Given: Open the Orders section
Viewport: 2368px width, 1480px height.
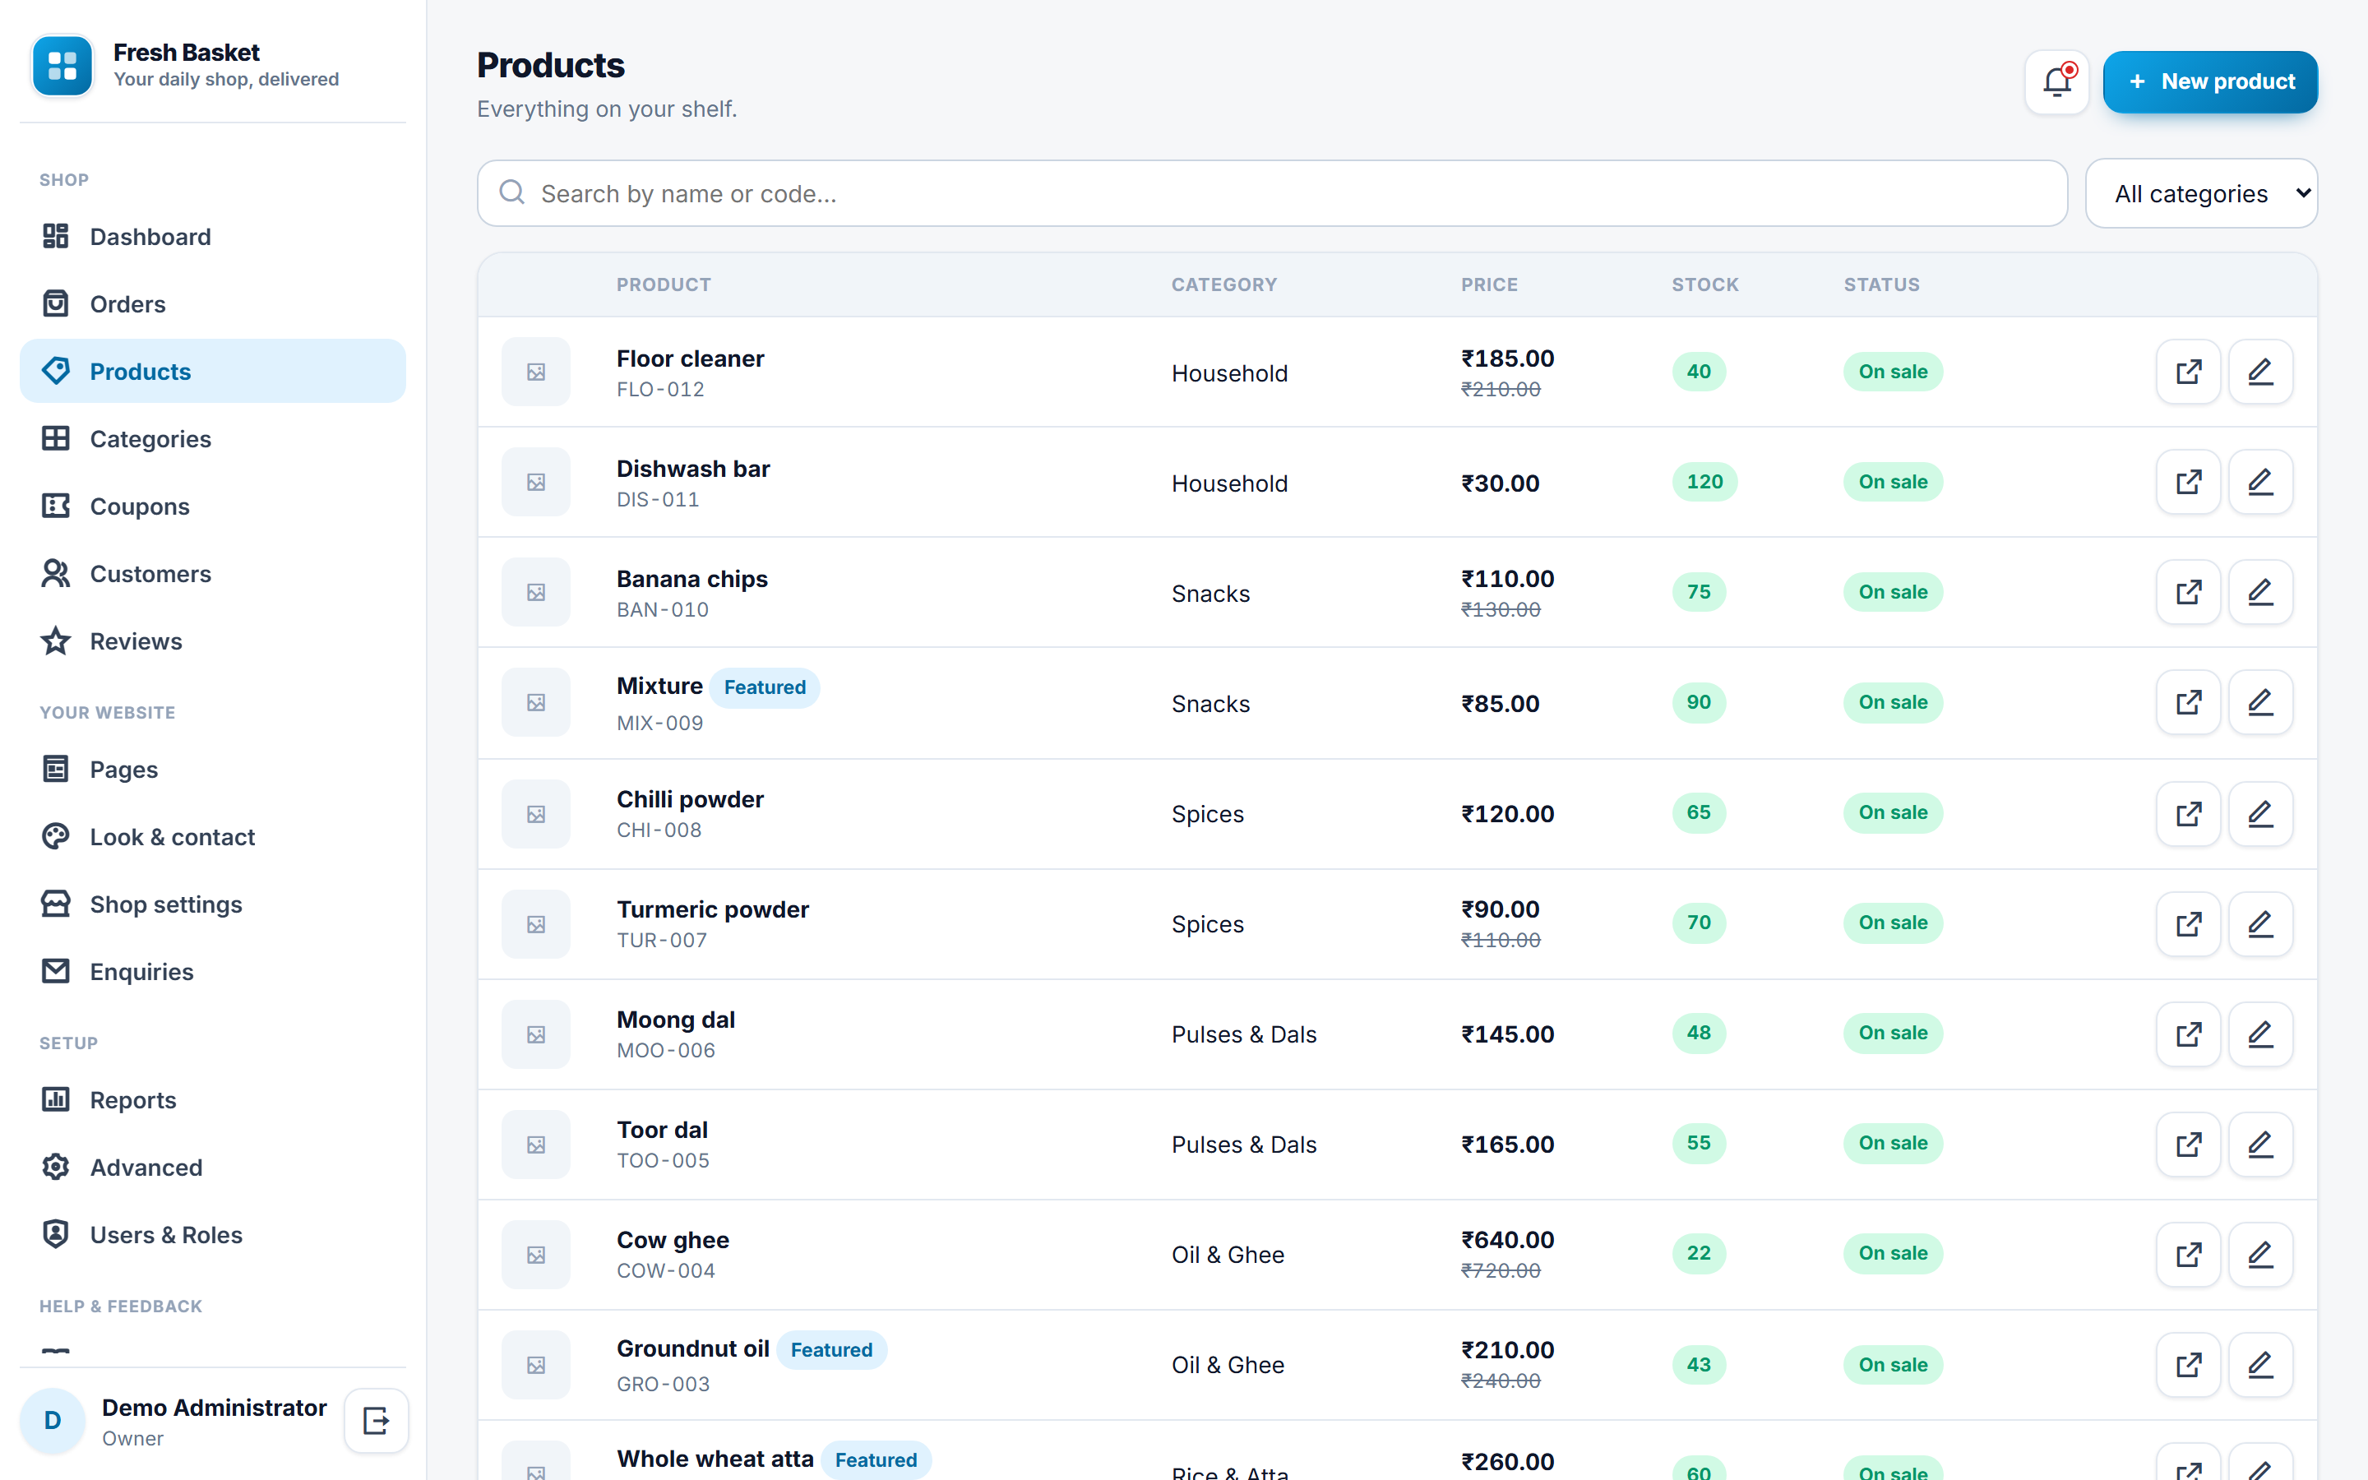Looking at the screenshot, I should (x=212, y=304).
